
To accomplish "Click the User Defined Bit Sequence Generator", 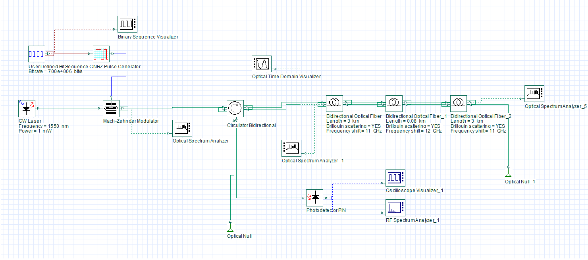I will (36, 53).
